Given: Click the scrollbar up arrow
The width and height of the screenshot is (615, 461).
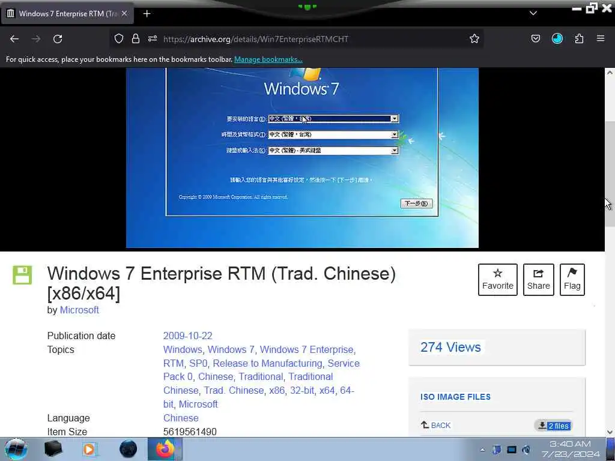Looking at the screenshot, I should tap(610, 73).
